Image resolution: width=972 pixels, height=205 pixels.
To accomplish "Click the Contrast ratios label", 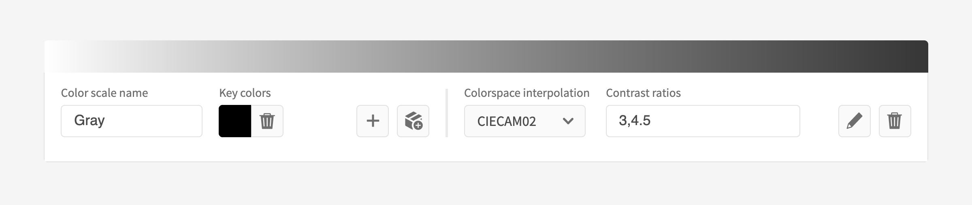I will pyautogui.click(x=644, y=93).
